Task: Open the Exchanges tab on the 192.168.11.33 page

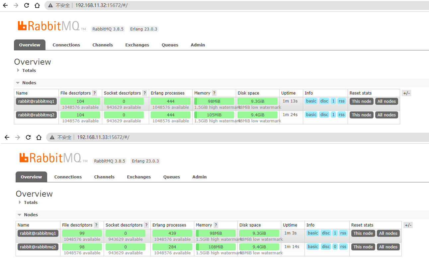Action: (x=139, y=177)
